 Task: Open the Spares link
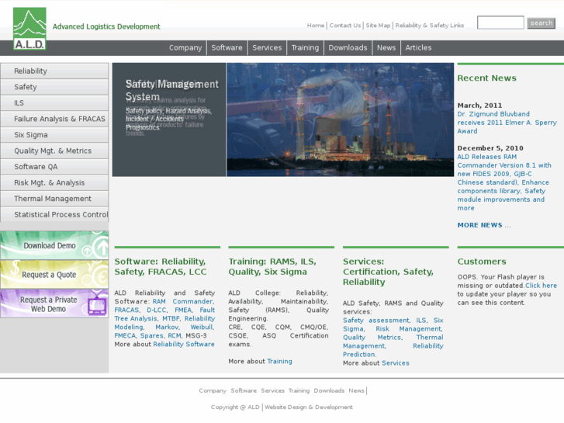(x=151, y=336)
